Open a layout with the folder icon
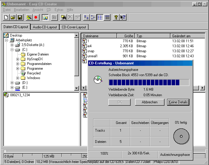 pyautogui.click(x=13, y=17)
